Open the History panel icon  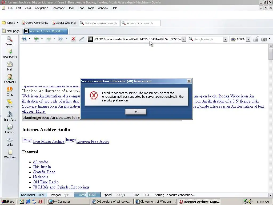(10, 129)
